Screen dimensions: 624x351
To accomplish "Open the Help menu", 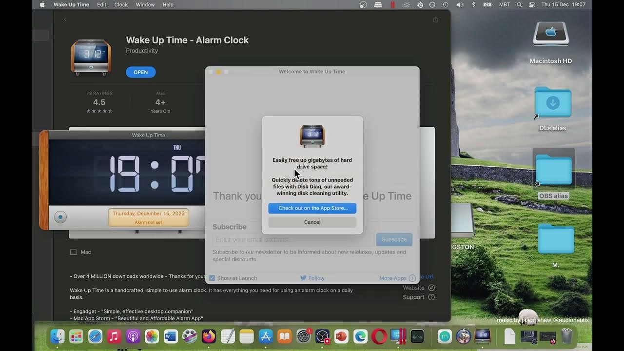I will pos(168,4).
